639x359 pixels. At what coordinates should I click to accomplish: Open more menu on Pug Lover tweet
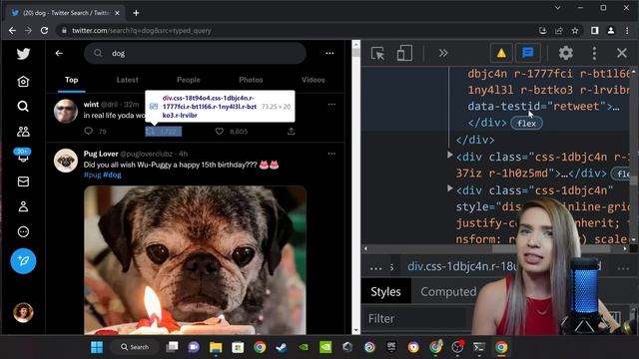331,154
